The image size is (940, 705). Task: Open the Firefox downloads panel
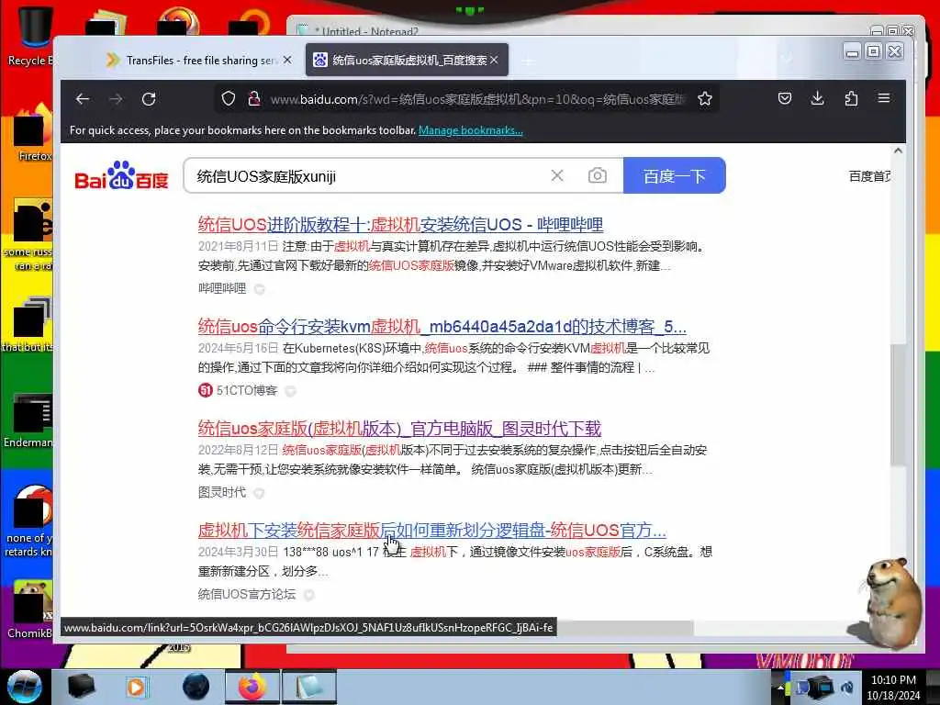coord(817,98)
